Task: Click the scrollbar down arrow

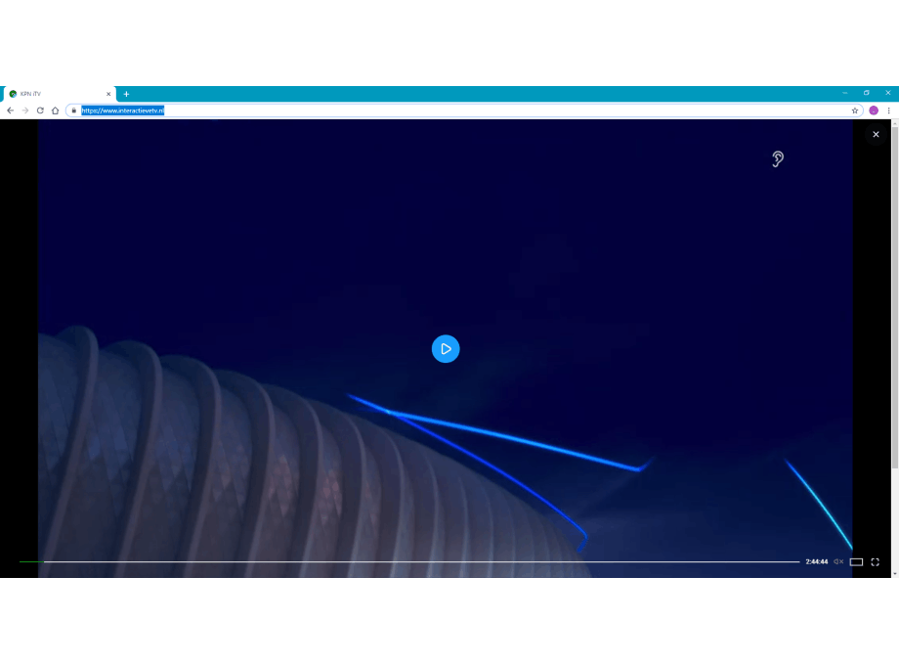Action: 894,574
